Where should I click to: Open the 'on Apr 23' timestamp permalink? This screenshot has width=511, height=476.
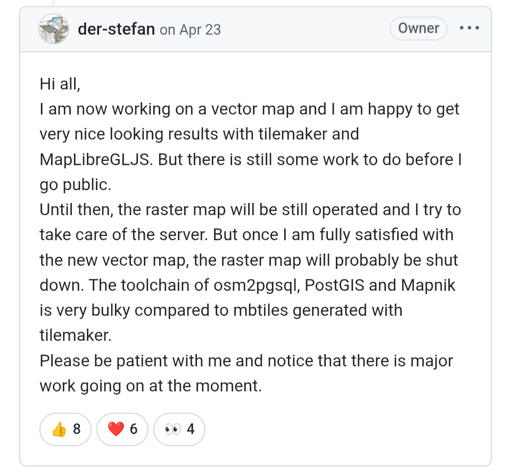(191, 30)
